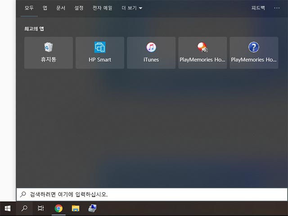Click the search input field

click(152, 194)
